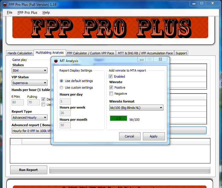This screenshot has height=188, width=222.
Task: Open the VIP Status dropdown showing Supernova
Action: (x=30, y=83)
